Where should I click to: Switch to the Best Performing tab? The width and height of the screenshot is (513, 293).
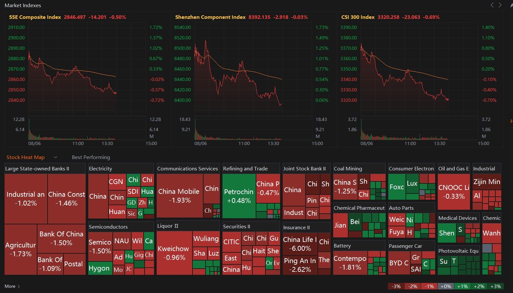click(x=91, y=157)
